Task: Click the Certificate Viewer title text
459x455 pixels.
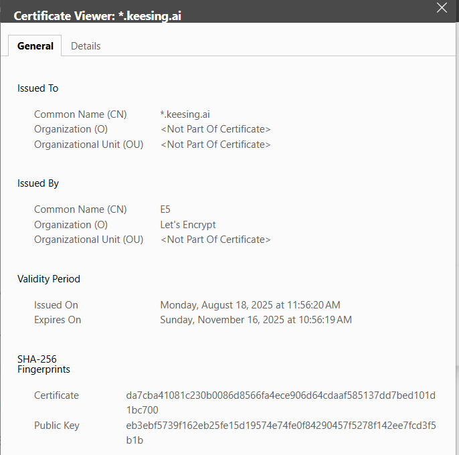Action: pos(97,16)
